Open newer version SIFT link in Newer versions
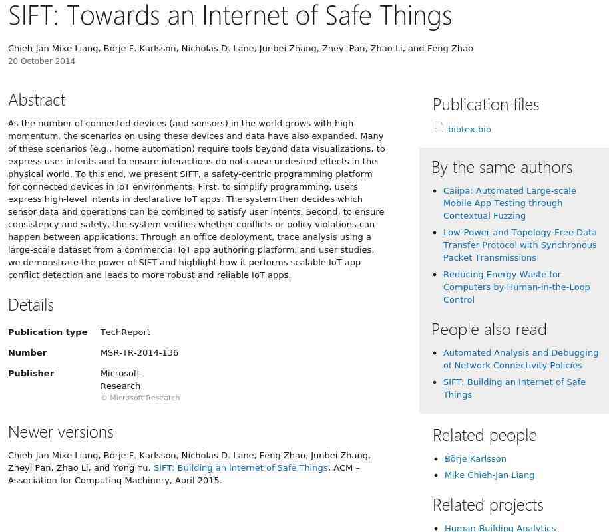The height and width of the screenshot is (532, 609). coord(241,468)
